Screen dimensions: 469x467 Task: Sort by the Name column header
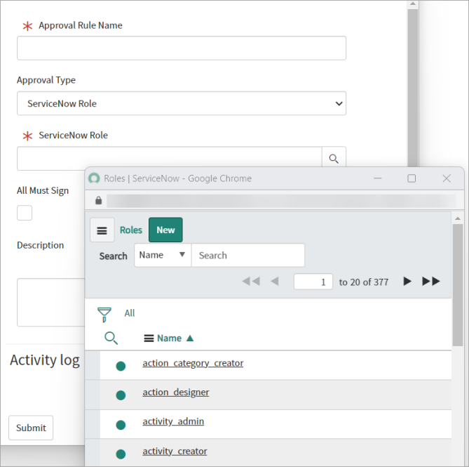(x=169, y=338)
